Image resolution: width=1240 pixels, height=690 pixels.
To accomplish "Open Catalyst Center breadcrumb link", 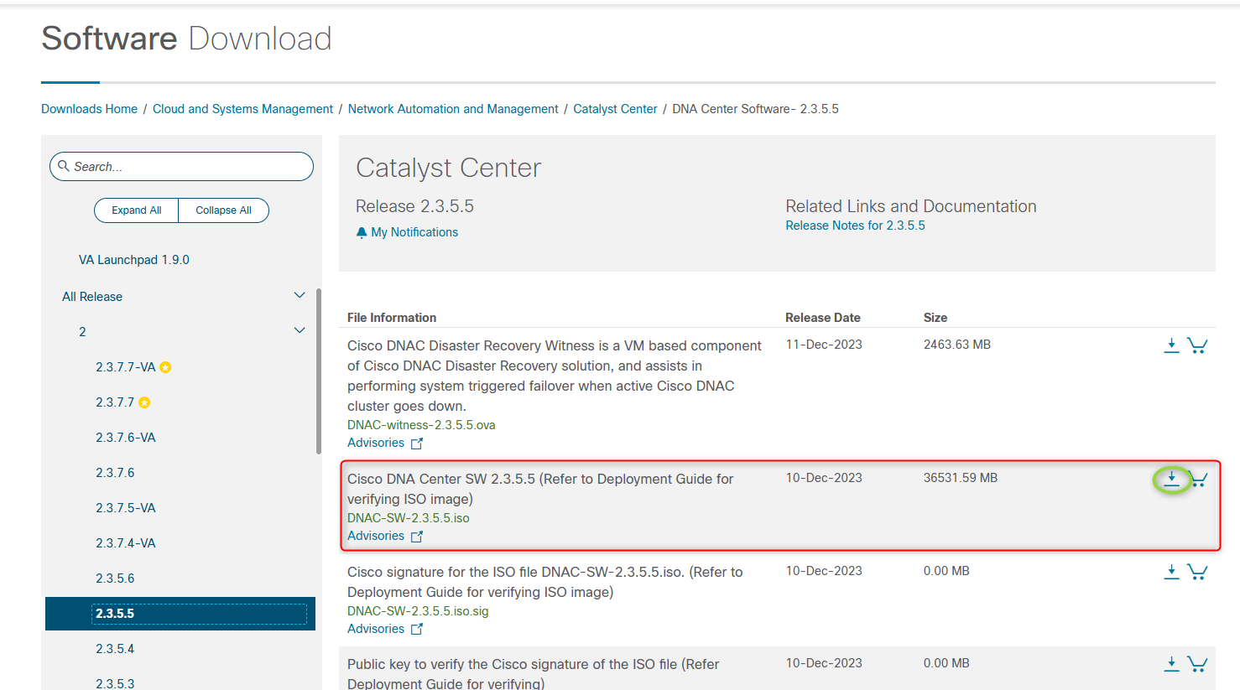I will tap(615, 109).
